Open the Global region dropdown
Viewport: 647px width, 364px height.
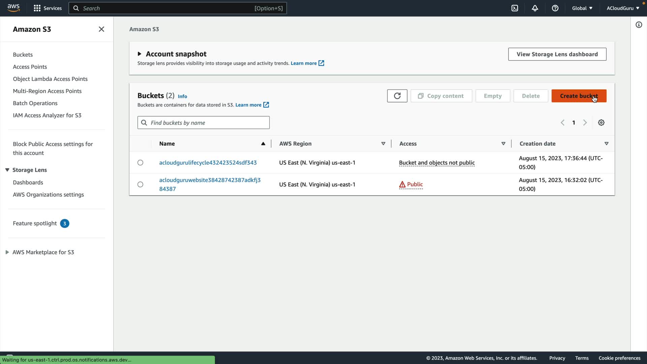coord(582,8)
